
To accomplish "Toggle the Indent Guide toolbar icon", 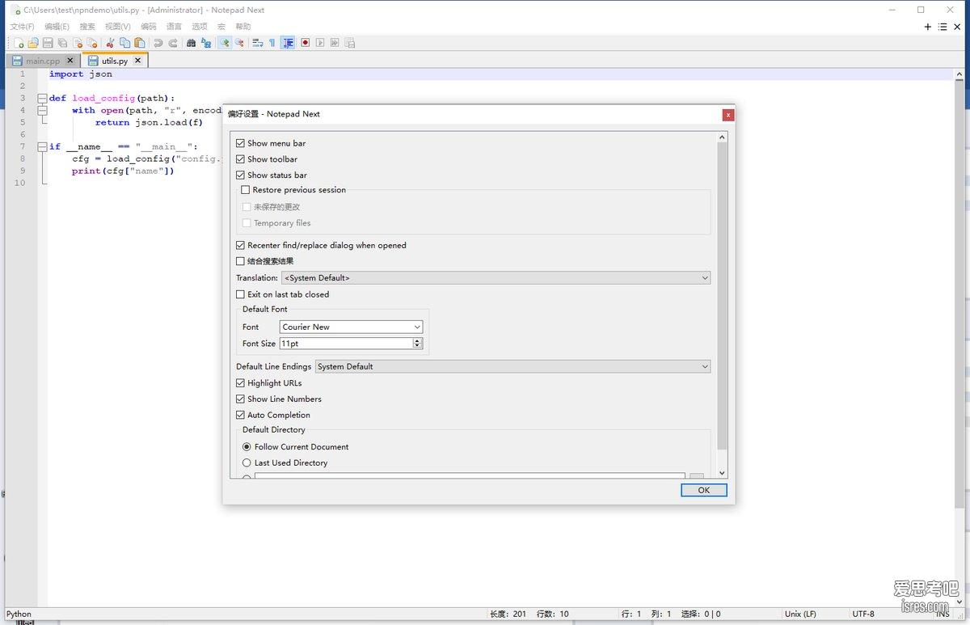I will [287, 43].
